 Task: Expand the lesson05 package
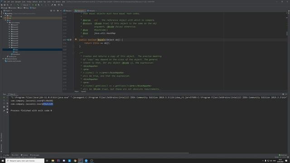(x=10, y=34)
